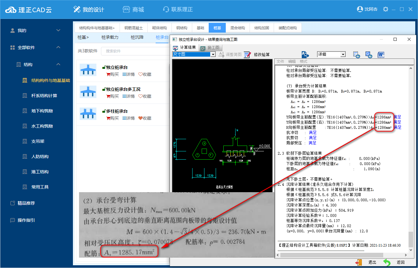The image size is (418, 268).
Task: Click 独立桩承台 software thumbnail icon
Action: [88, 70]
